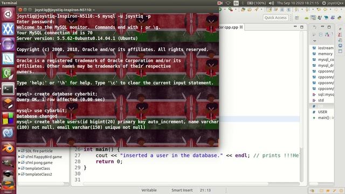This screenshot has width=345, height=194.
Task: Open Ubuntu Dash search in launcher
Action: [8, 15]
